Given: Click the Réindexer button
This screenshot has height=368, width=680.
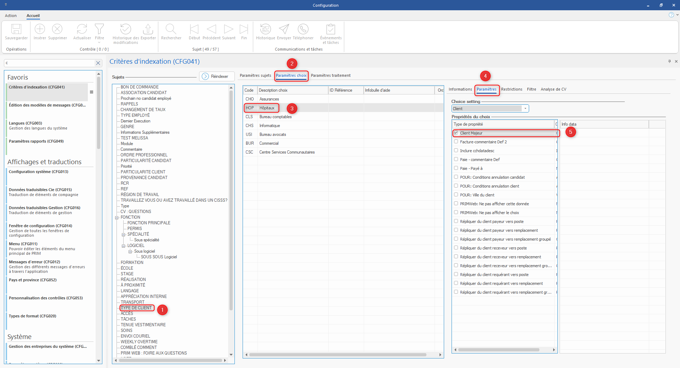Looking at the screenshot, I should click(x=216, y=76).
